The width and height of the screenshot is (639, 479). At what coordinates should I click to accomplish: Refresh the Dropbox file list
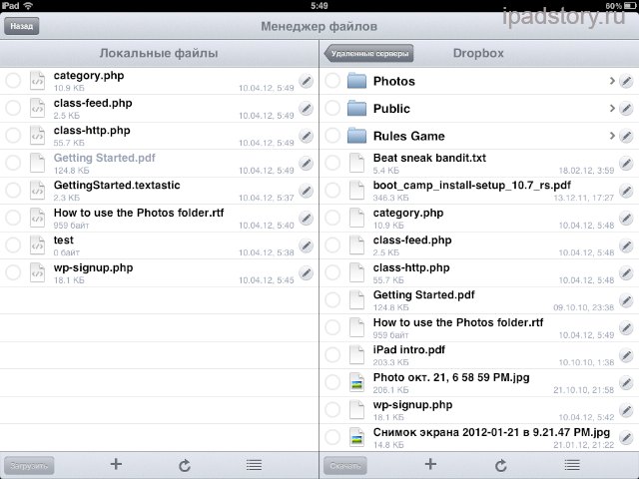point(501,465)
